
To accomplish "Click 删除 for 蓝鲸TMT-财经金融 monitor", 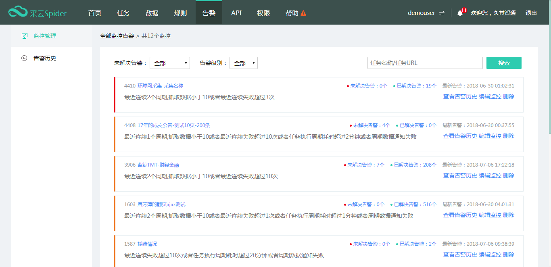I will click(509, 175).
